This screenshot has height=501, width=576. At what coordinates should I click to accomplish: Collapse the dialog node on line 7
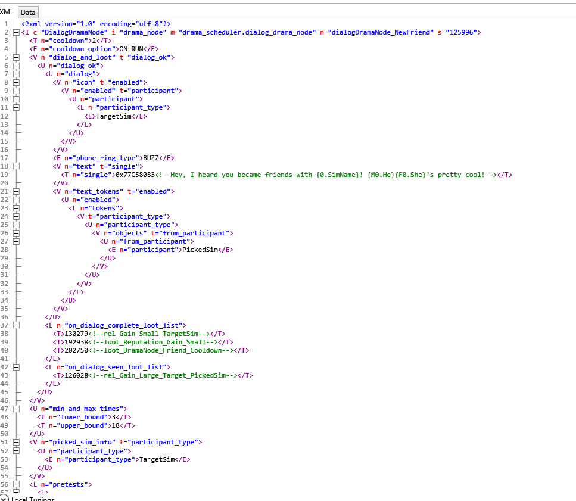16,74
